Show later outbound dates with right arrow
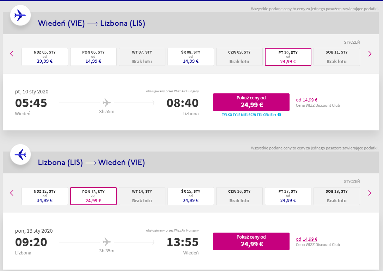Screen dimensions: 383x271 click(370, 54)
